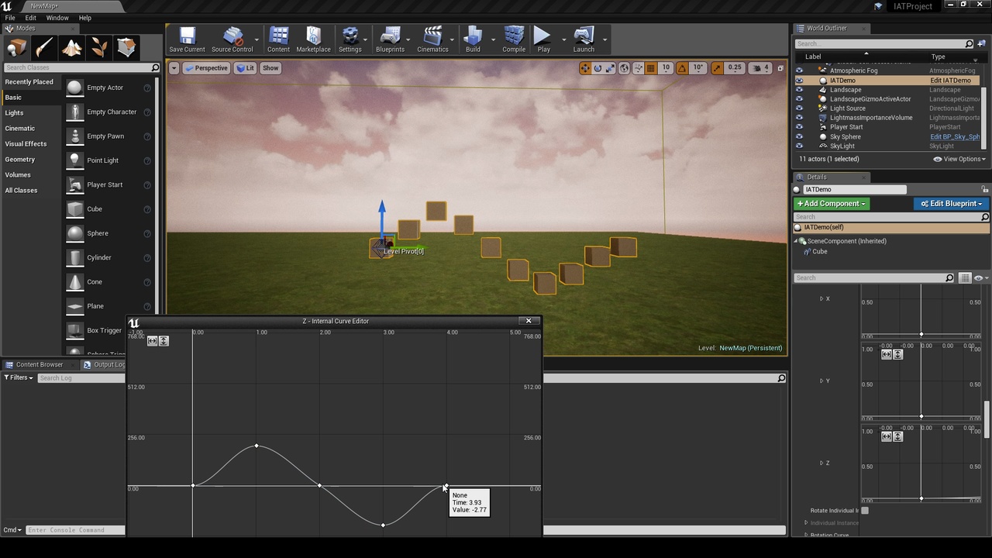Switch to Landscape mode icon
Image resolution: width=992 pixels, height=558 pixels.
click(72, 48)
